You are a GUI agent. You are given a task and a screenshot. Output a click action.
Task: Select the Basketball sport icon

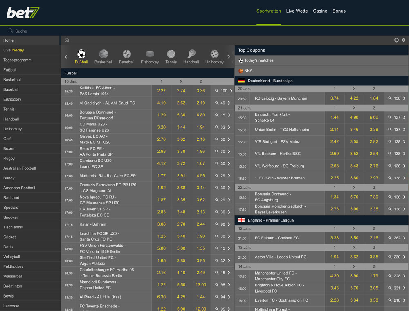point(103,54)
